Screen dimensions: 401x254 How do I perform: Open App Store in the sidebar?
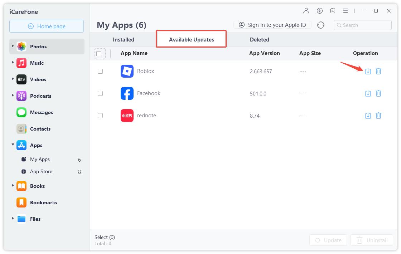pyautogui.click(x=41, y=171)
